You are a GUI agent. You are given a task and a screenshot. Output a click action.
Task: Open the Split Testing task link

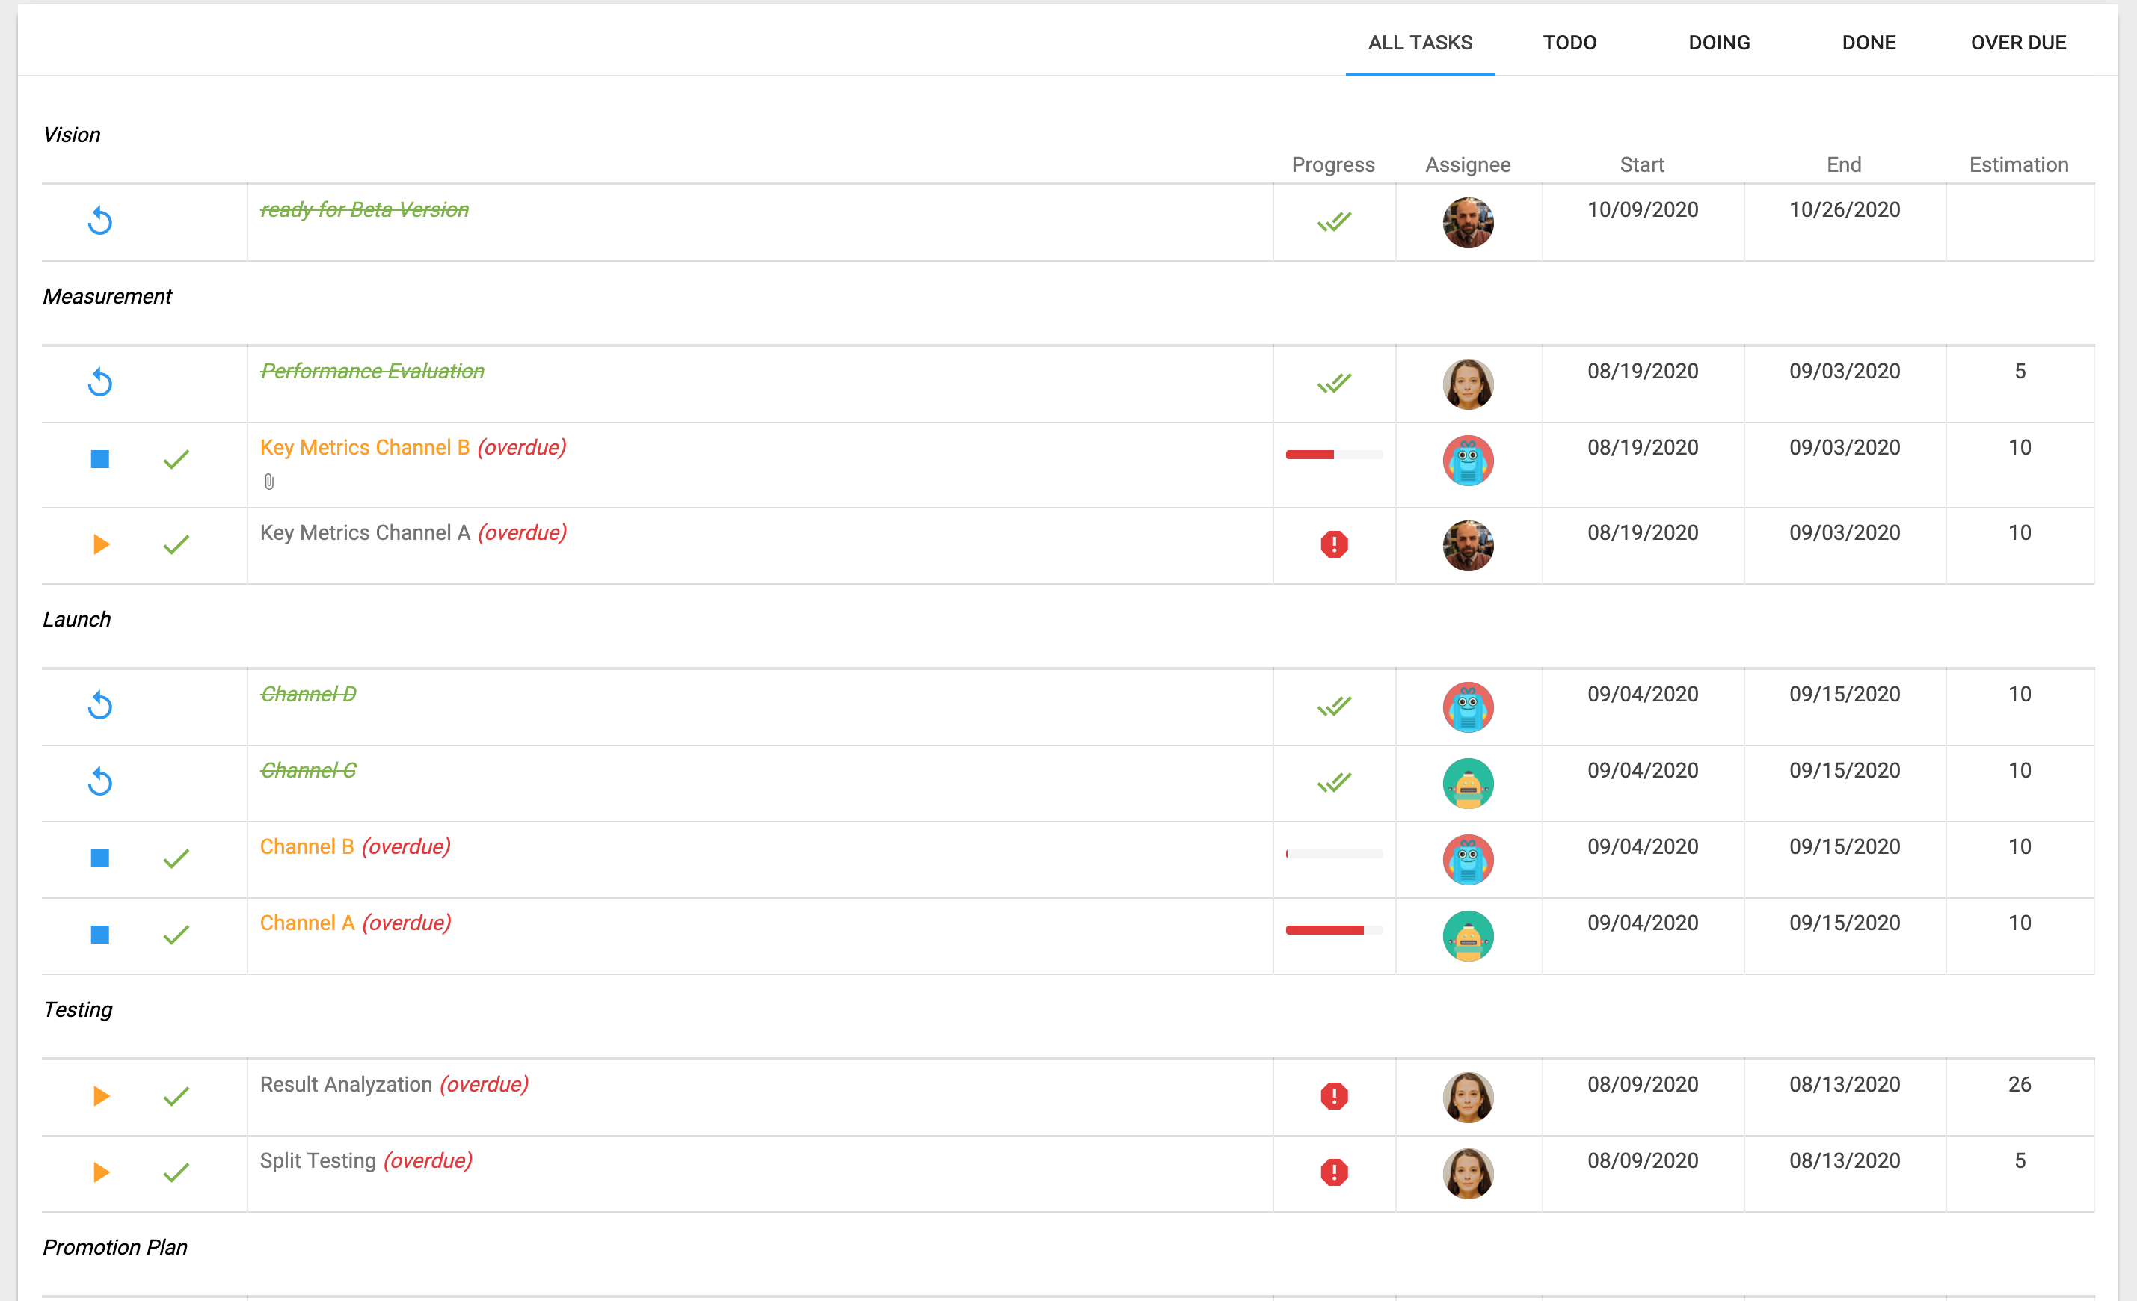tap(318, 1160)
